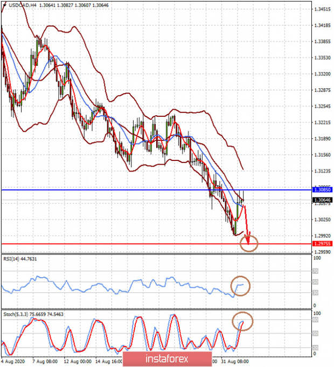Click the 4 Aug 2020 date label
334x367 pixels.
tap(14, 363)
